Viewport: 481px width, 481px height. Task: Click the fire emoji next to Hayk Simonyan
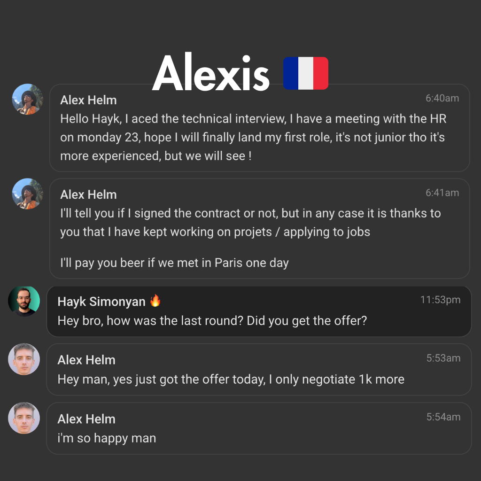click(x=155, y=301)
